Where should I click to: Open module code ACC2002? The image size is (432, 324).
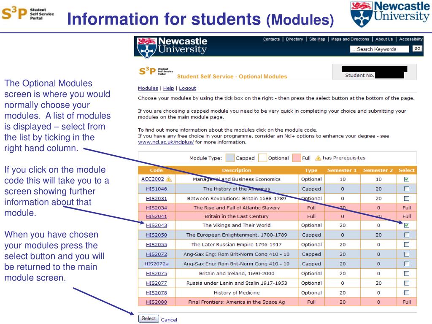click(153, 179)
